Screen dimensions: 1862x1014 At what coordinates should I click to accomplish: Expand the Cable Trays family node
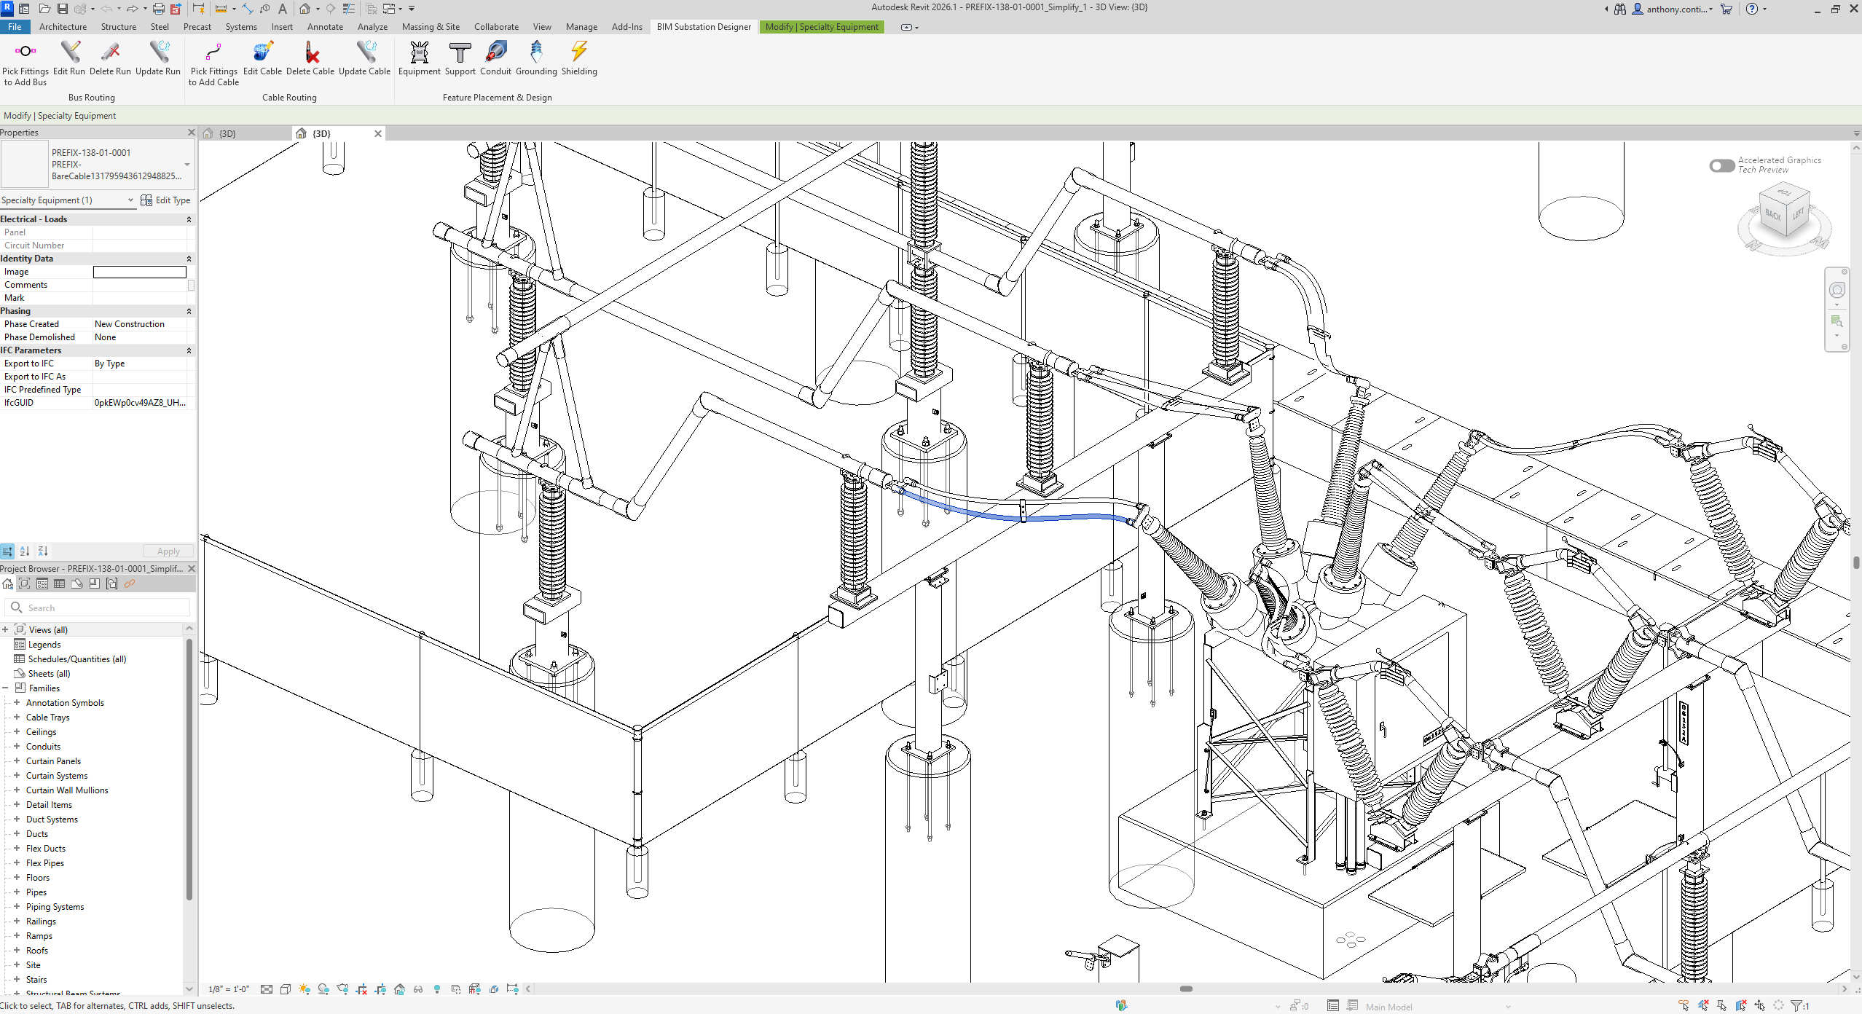[17, 717]
